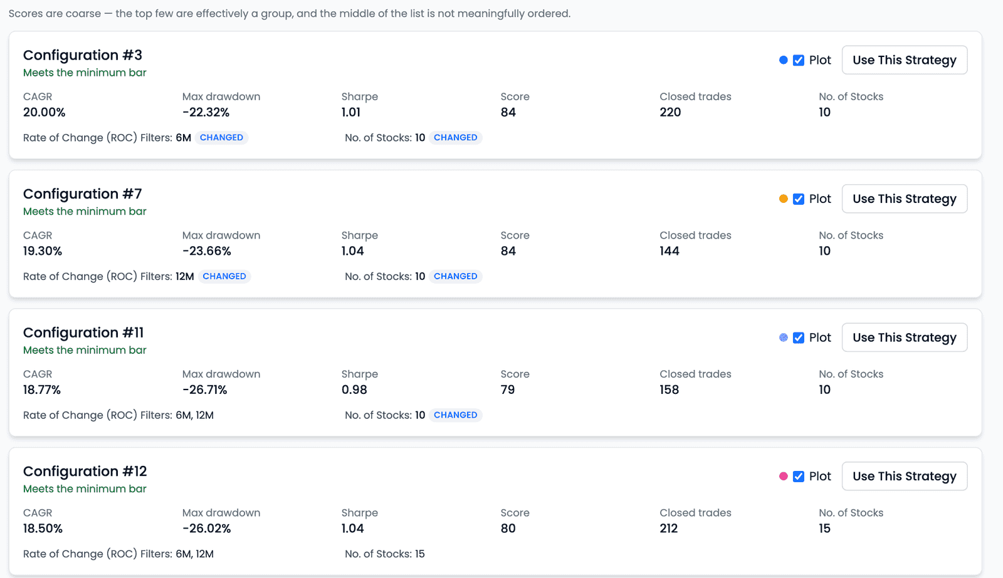Click the pink color dot of Configuration #12

point(784,477)
